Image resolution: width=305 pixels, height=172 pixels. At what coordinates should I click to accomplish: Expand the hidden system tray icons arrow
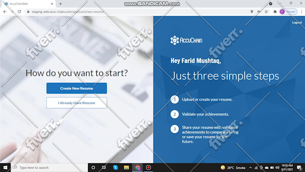(250, 168)
